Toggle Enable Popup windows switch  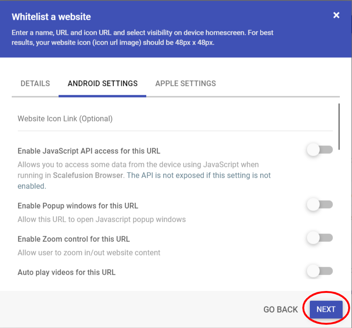tap(320, 205)
